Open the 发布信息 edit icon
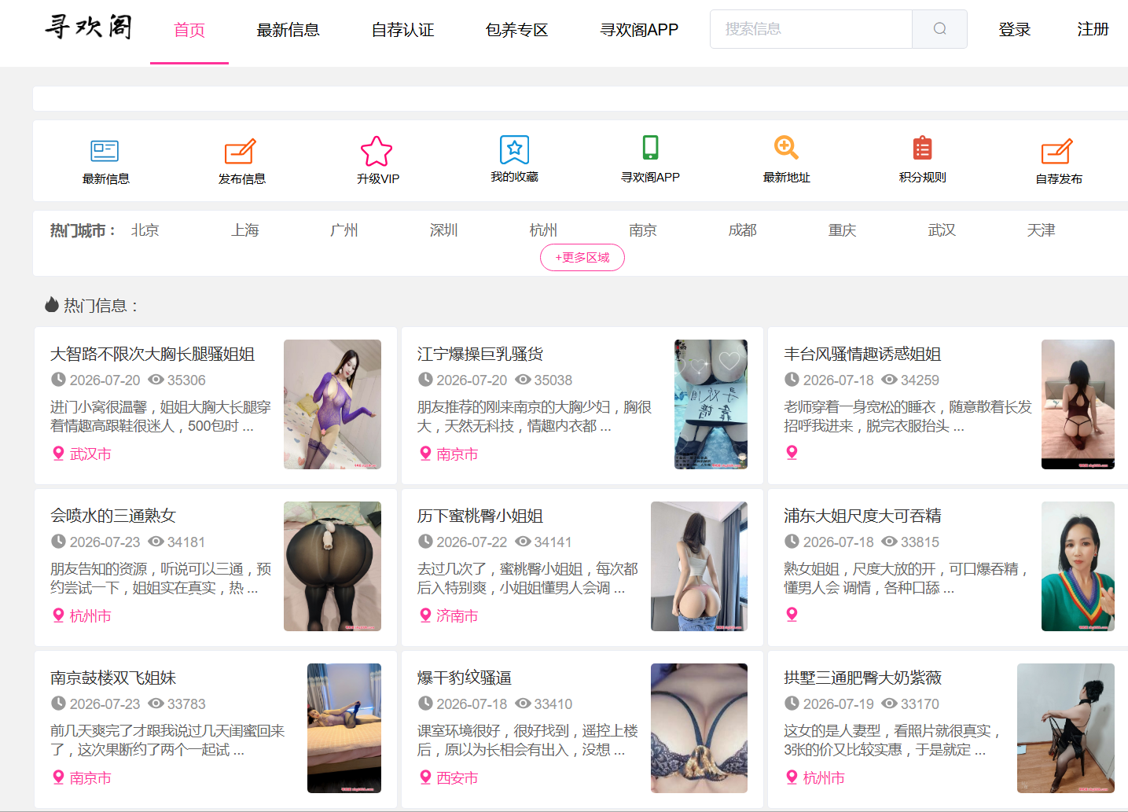Screen dimensions: 1128x812 (x=241, y=150)
